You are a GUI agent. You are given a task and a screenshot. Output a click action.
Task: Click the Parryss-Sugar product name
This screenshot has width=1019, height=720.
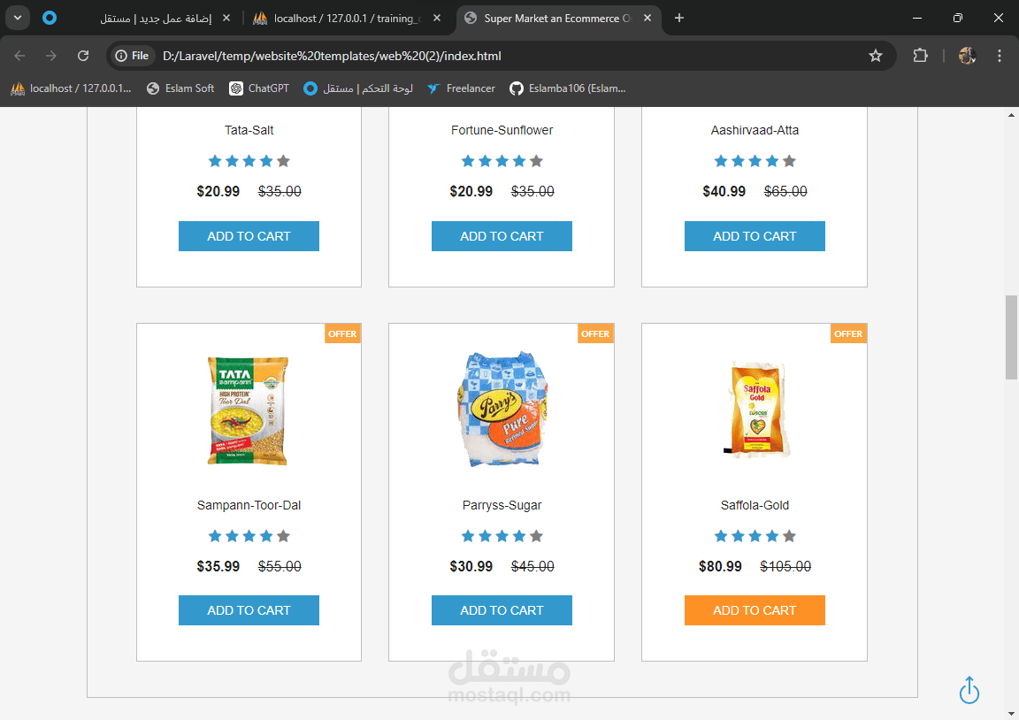tap(502, 505)
